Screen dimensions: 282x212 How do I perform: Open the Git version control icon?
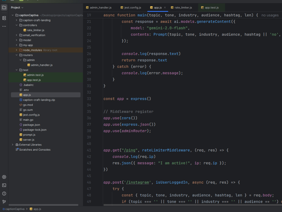(x=4, y=202)
